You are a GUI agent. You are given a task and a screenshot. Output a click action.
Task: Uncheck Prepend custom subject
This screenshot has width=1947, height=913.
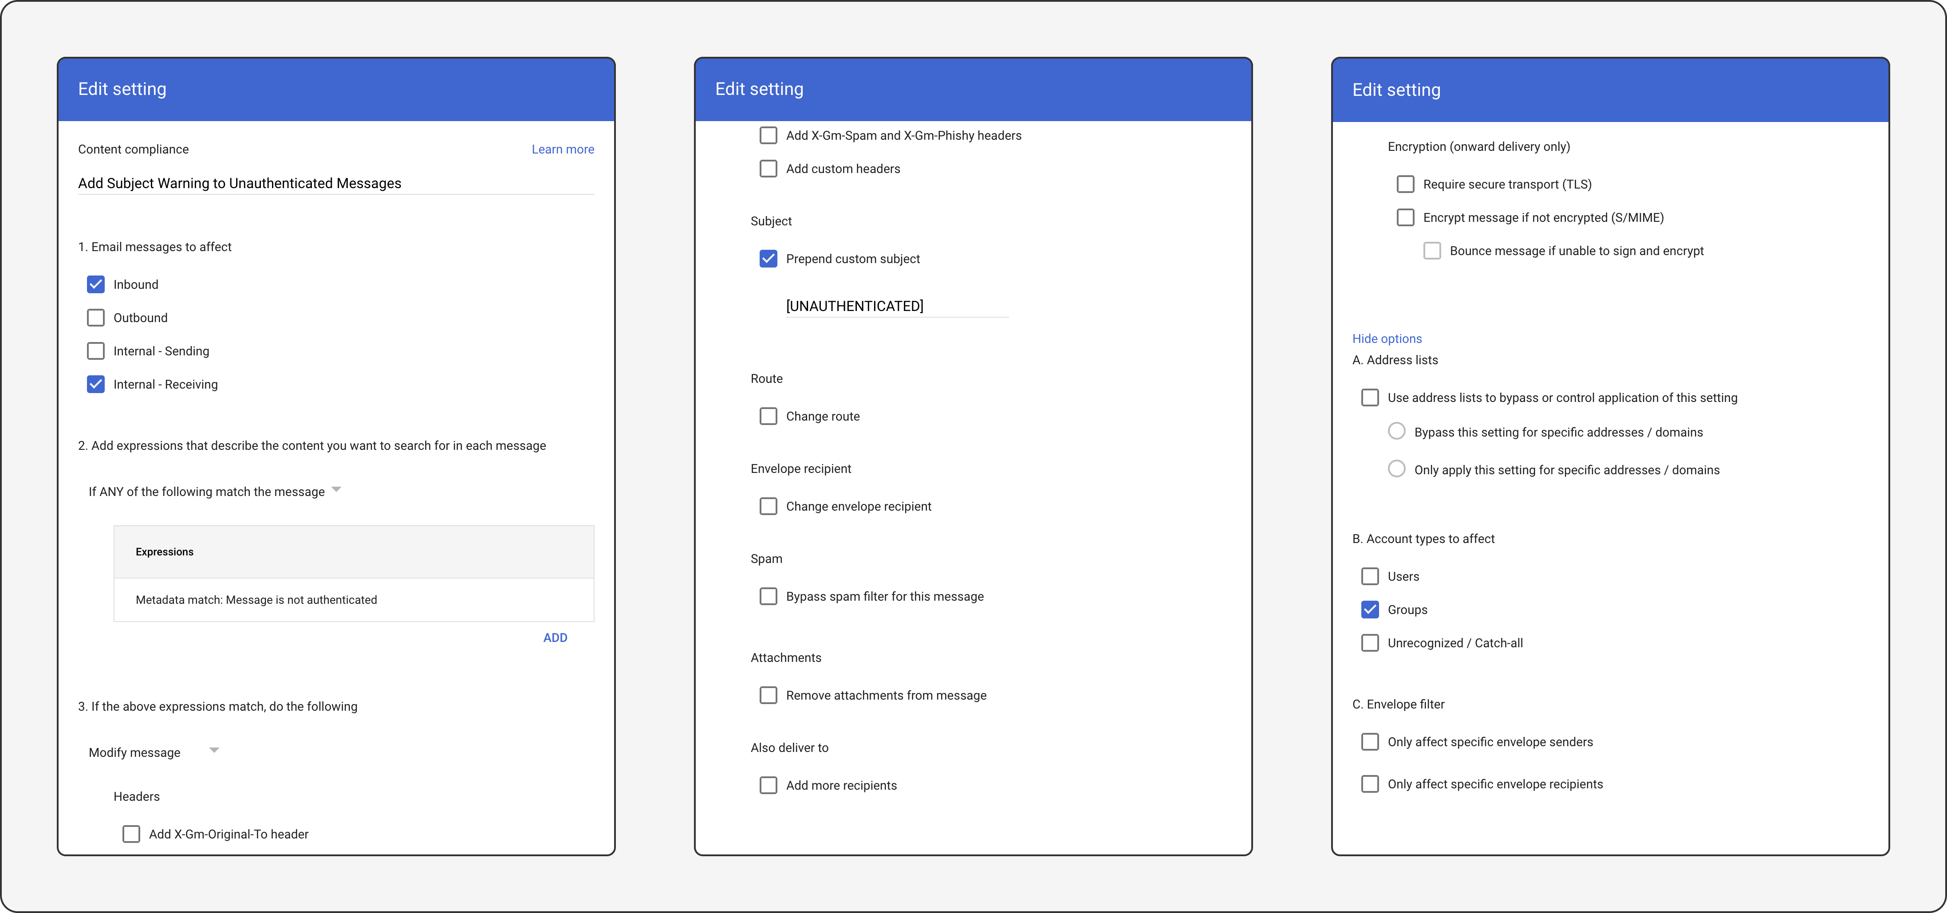point(769,259)
